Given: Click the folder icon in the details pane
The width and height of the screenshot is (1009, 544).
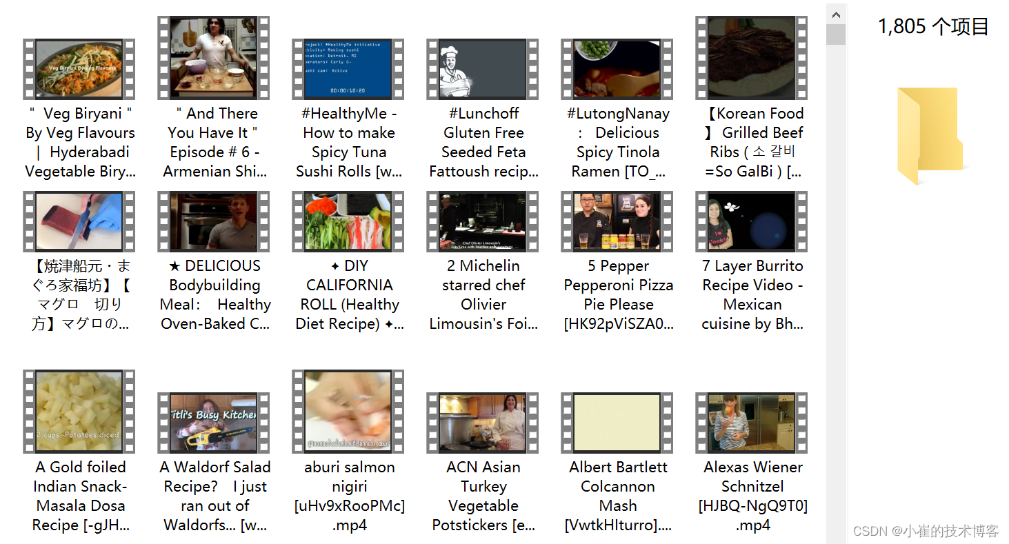Looking at the screenshot, I should coord(930,136).
